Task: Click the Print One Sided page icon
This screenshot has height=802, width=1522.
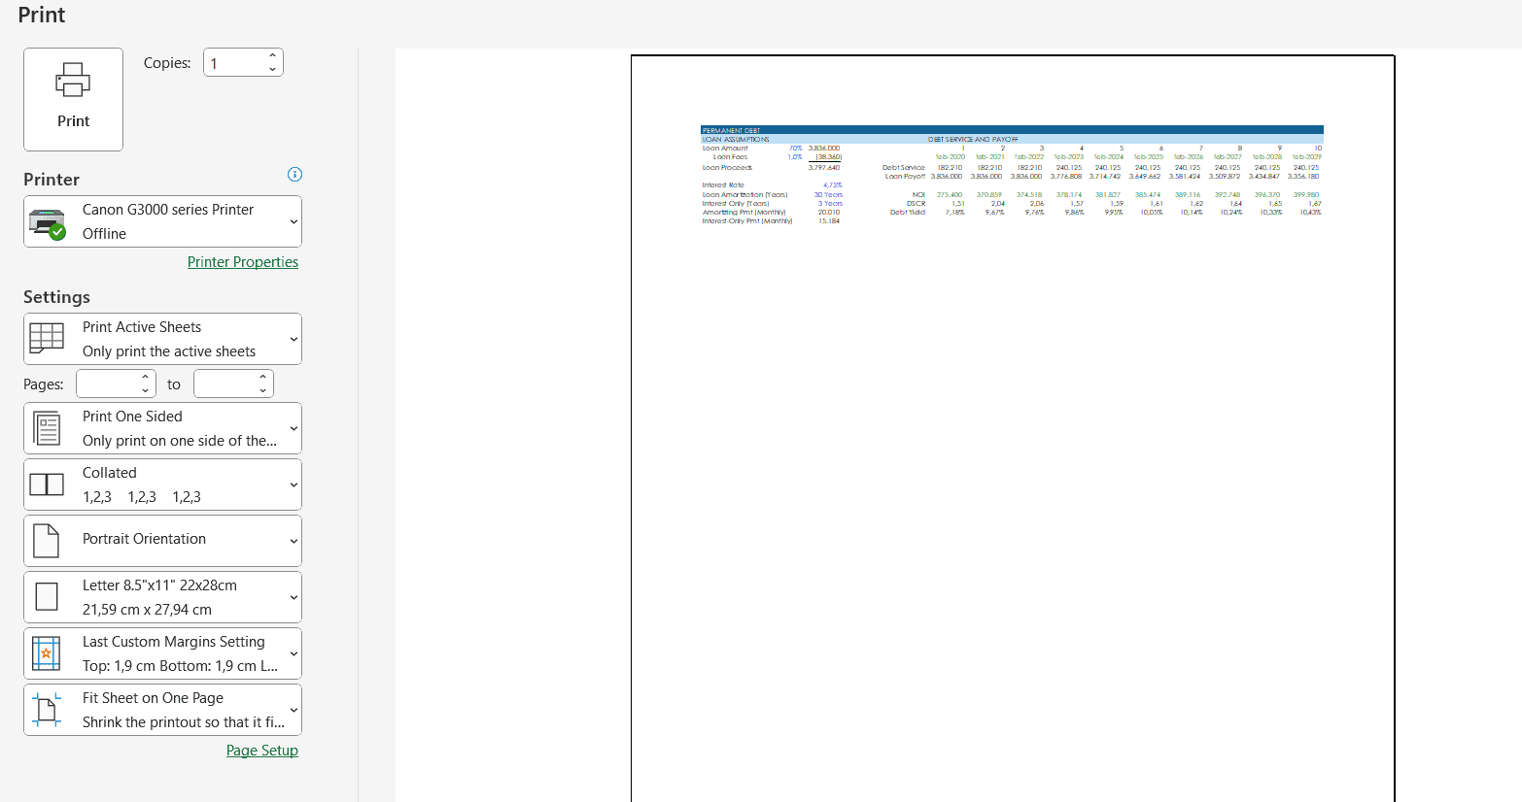Action: [47, 428]
